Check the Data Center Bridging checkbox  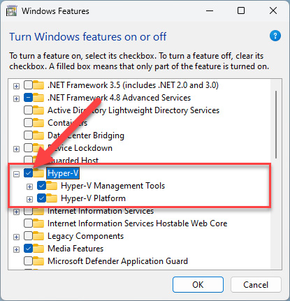point(28,135)
